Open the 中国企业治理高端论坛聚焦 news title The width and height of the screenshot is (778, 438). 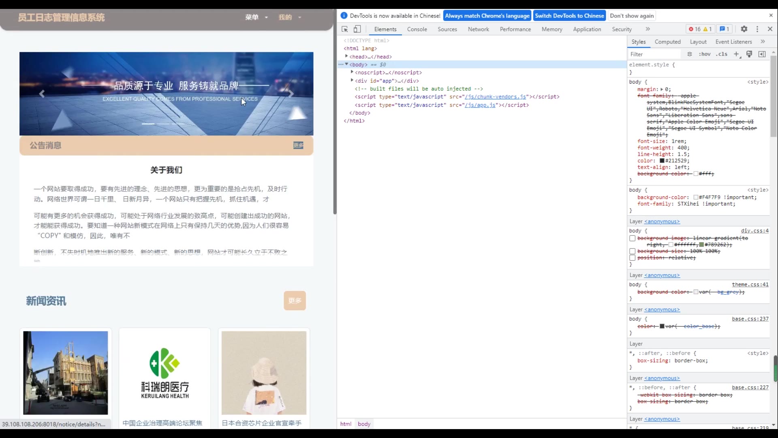tap(162, 423)
